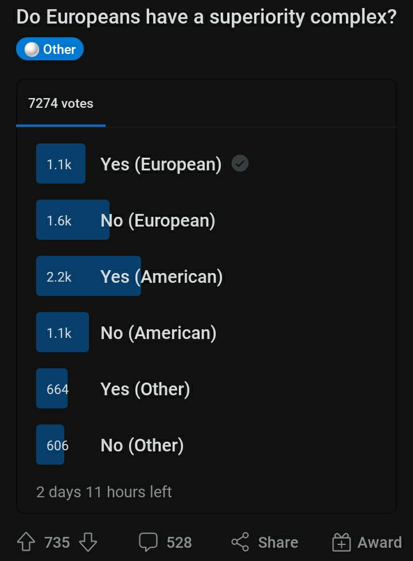Click the Other flair tag
The width and height of the screenshot is (413, 561).
tap(50, 49)
